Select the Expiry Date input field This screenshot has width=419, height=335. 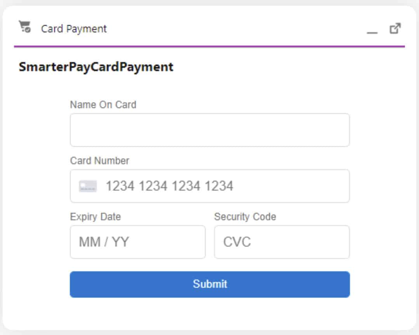(x=137, y=242)
